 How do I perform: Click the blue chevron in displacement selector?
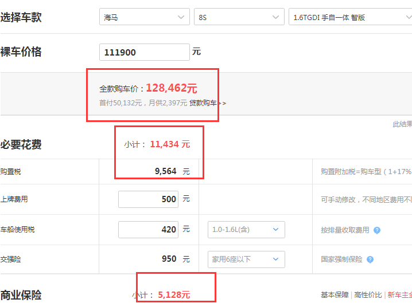coord(275,230)
